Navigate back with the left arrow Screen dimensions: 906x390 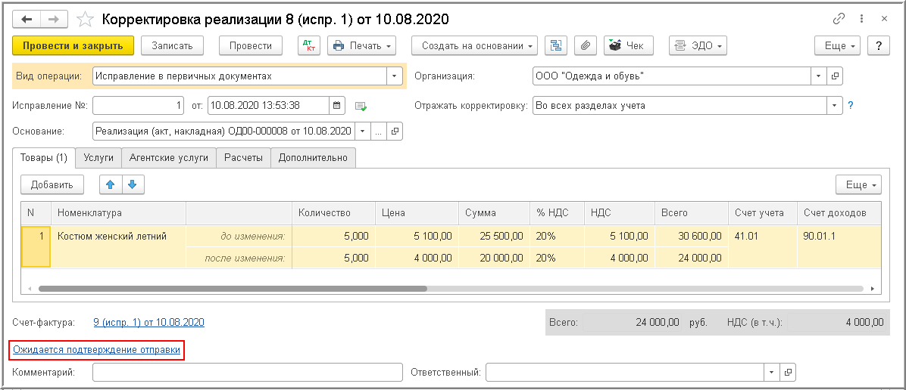coord(26,19)
